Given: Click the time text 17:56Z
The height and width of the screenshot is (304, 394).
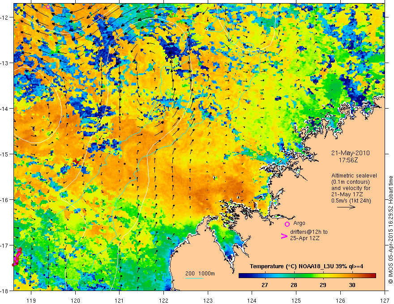Looking at the screenshot, I should pyautogui.click(x=348, y=160).
